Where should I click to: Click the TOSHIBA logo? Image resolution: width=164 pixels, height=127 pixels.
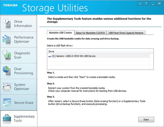click(10, 5)
